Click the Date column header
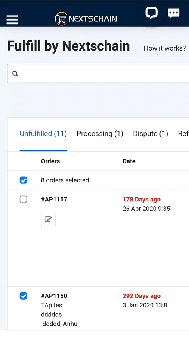Screen dimensions: 189x337 point(129,161)
